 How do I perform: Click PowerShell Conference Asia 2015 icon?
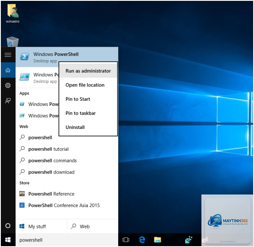point(22,205)
